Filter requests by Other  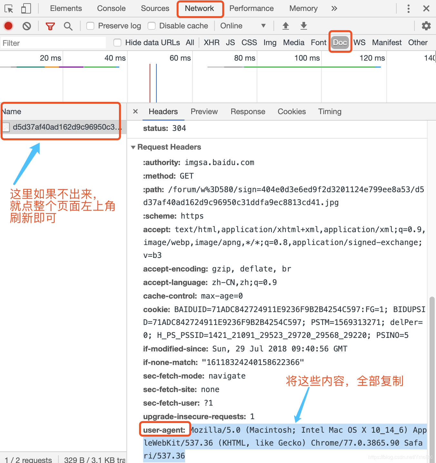[418, 43]
